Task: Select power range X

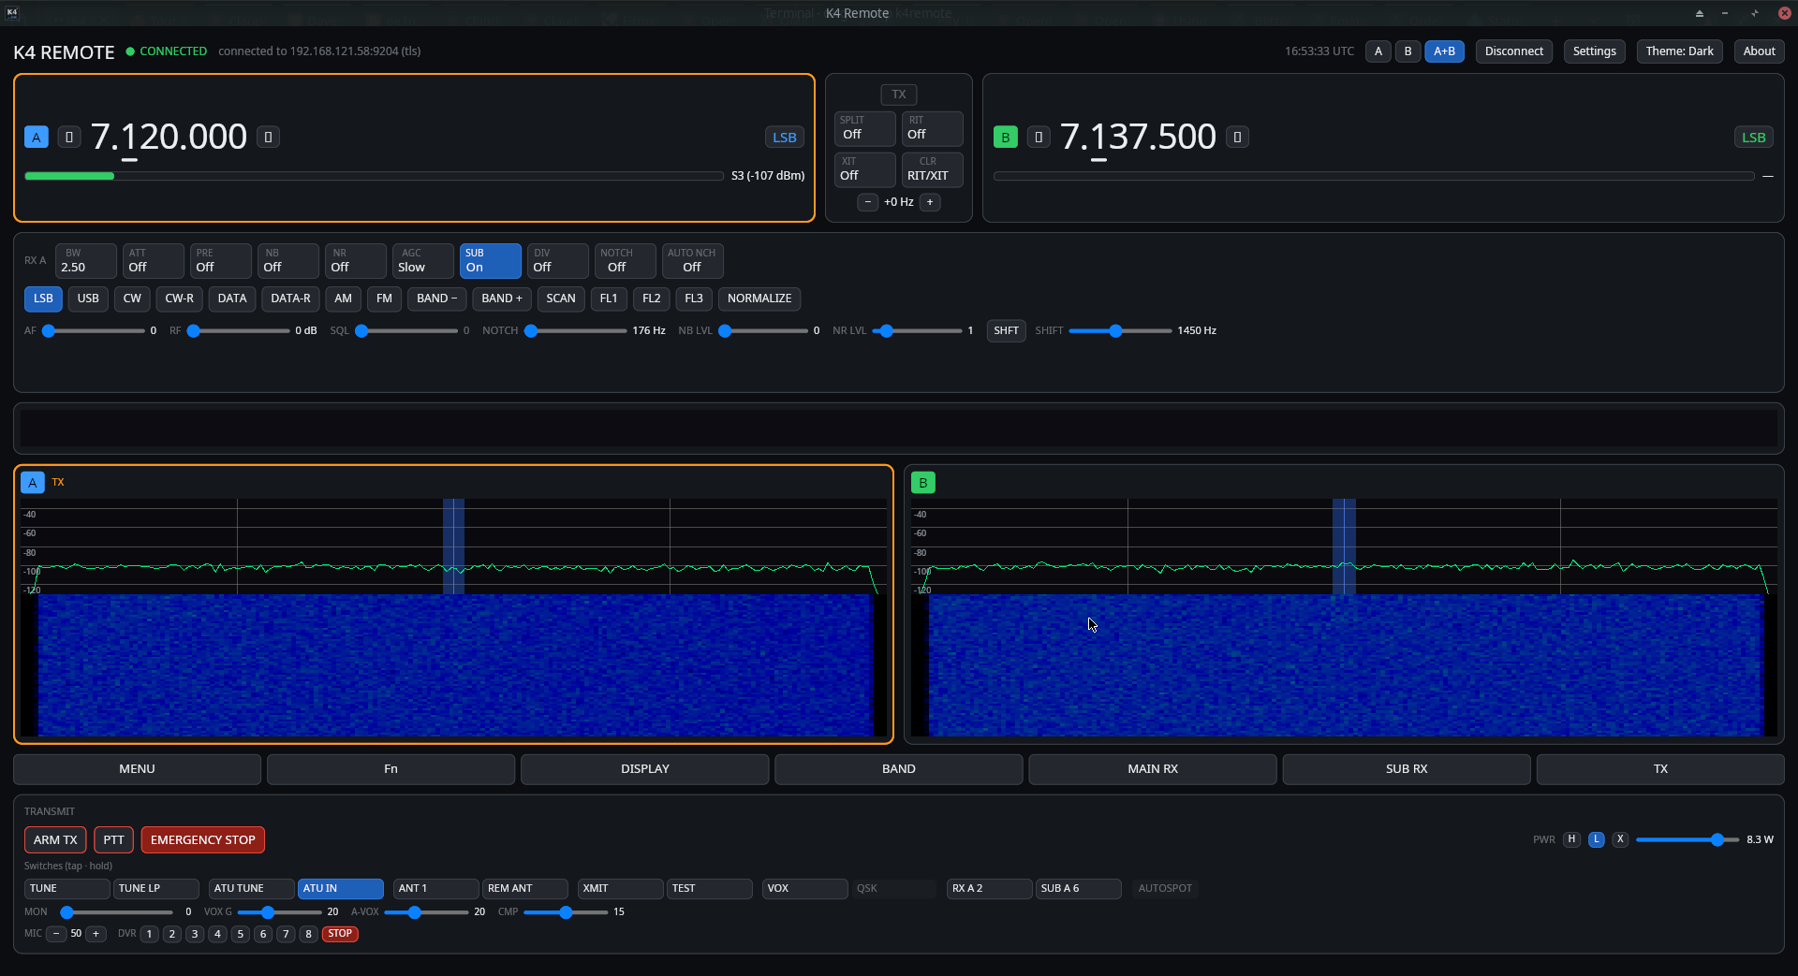Action: (1620, 839)
